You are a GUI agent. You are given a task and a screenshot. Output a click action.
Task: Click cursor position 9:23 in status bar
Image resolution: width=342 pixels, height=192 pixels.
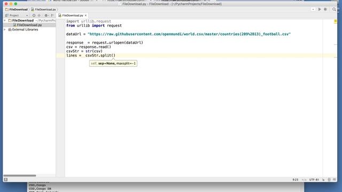pos(295,180)
